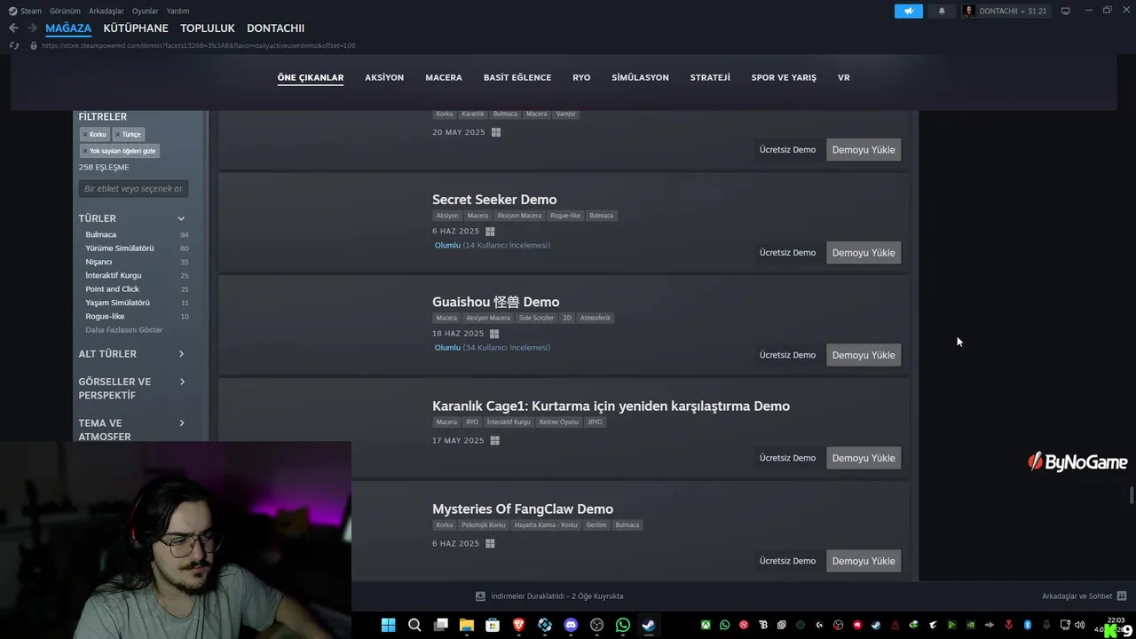
Task: Click the tag search input field
Action: click(x=133, y=189)
